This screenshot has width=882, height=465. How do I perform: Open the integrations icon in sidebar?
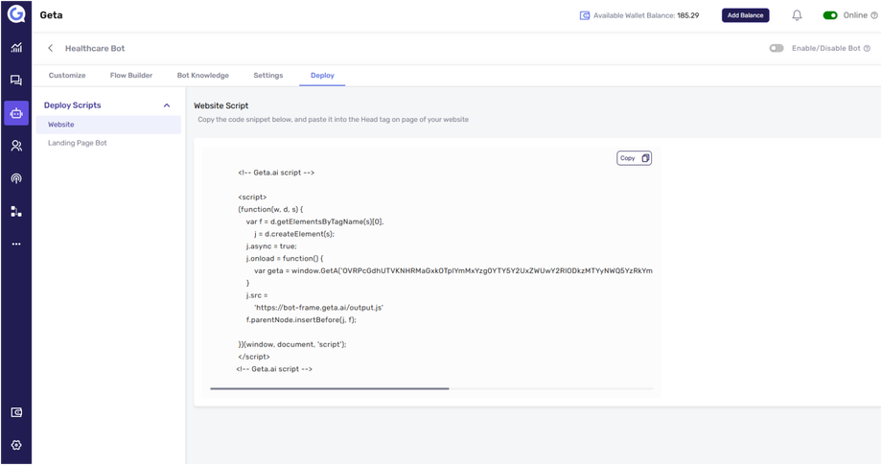click(16, 211)
